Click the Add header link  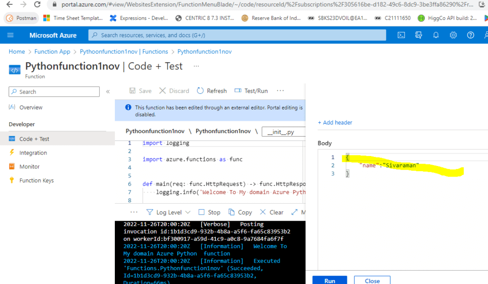335,122
